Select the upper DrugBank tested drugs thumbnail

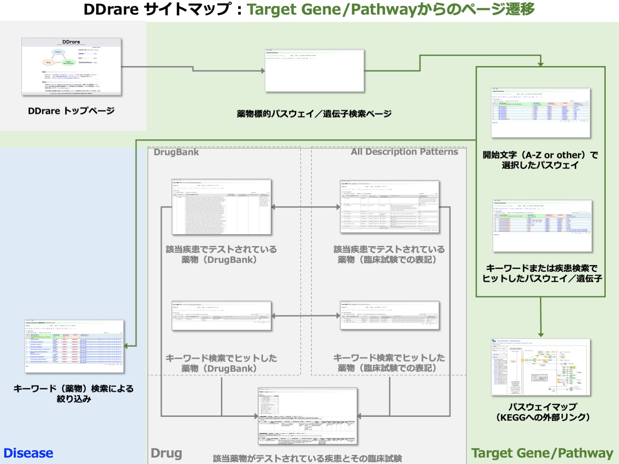tap(221, 207)
